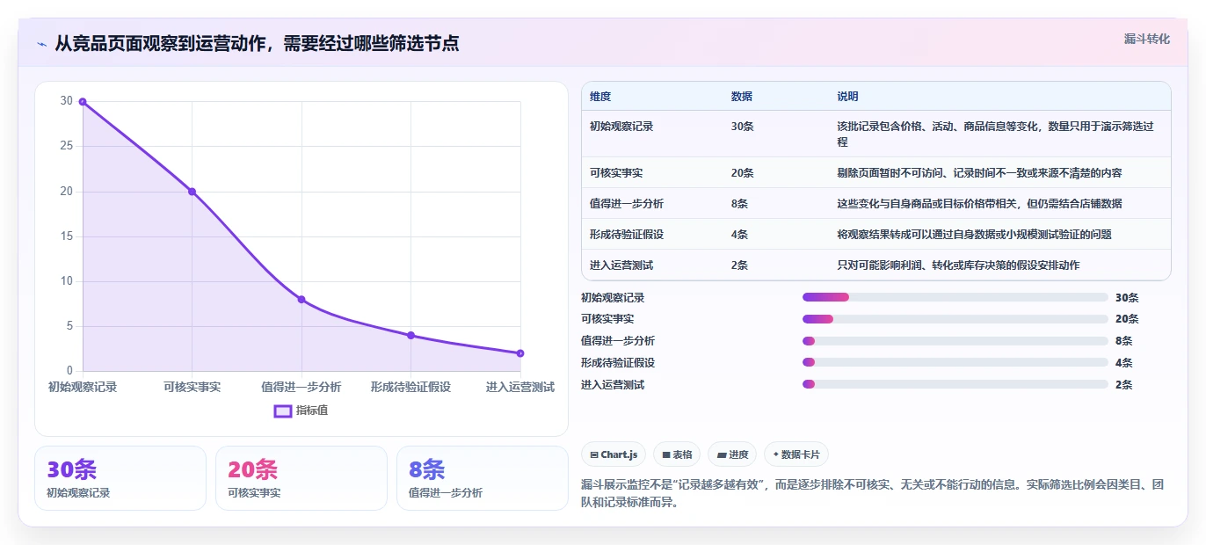Click the 30条 cell in the table
This screenshot has width=1206, height=545.
(x=743, y=126)
